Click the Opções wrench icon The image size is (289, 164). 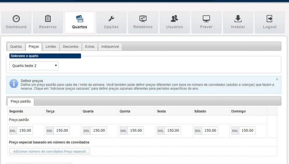click(111, 19)
